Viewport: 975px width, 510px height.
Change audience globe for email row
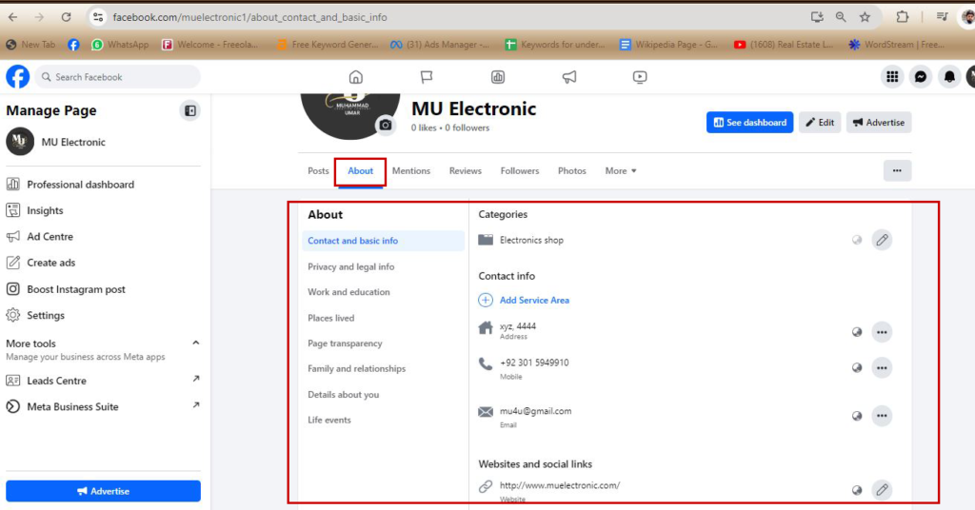[x=857, y=416]
